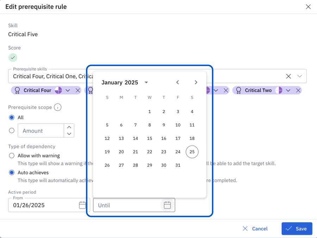Click the green score checkmark
The image size is (317, 238).
(13, 57)
